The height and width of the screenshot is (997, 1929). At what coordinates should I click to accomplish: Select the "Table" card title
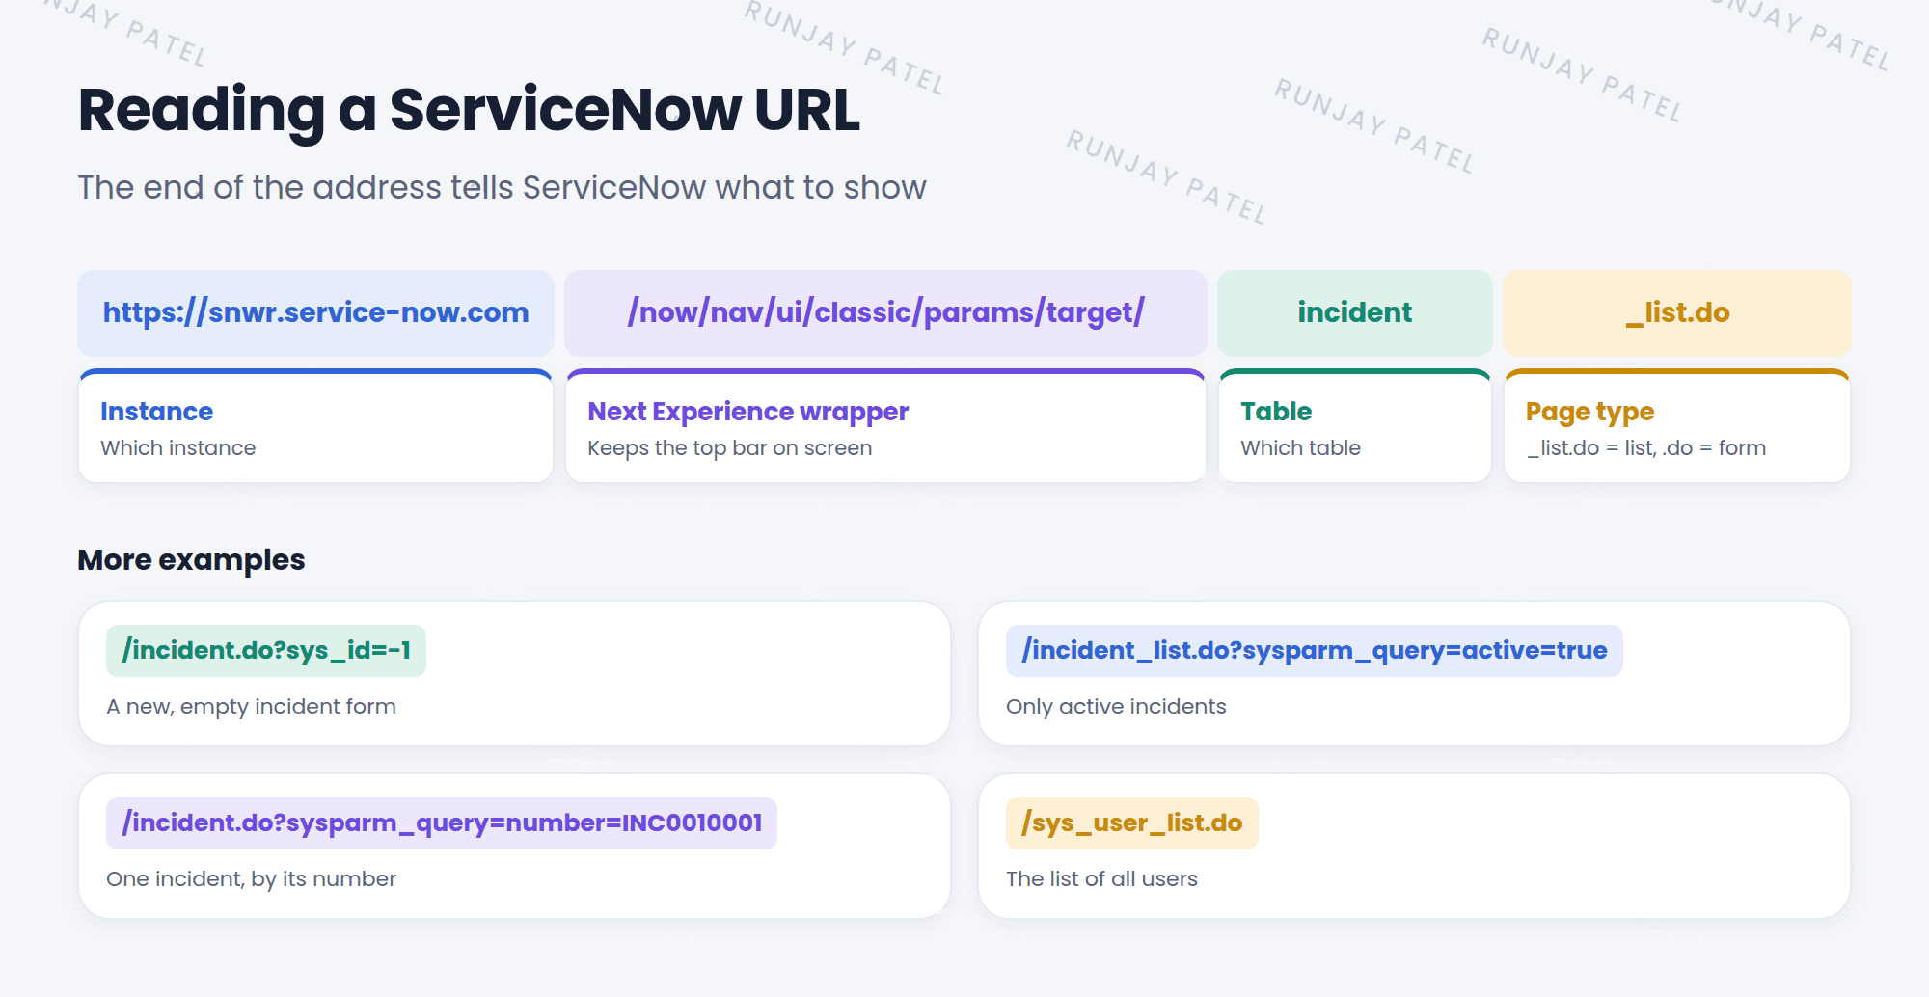tap(1276, 412)
